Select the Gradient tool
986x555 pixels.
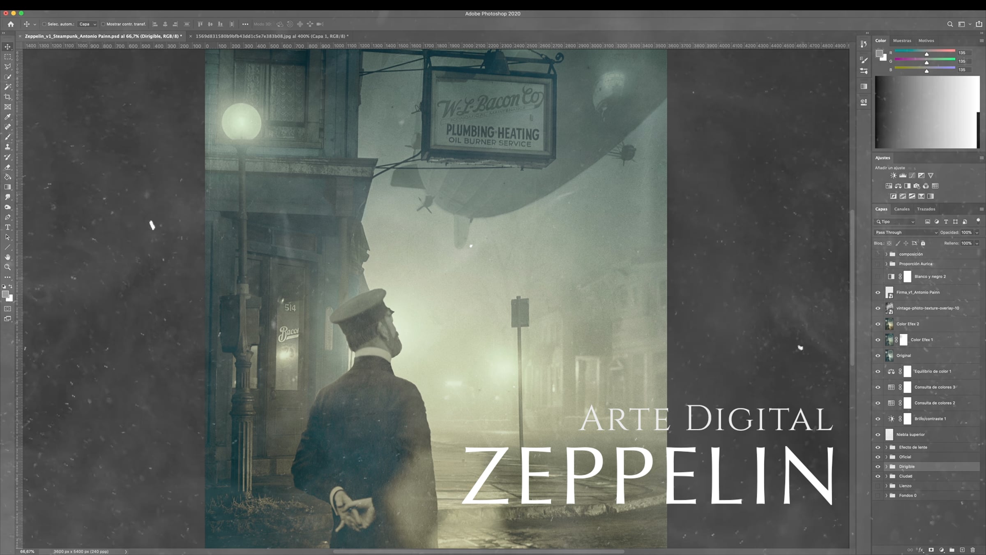[x=7, y=187]
